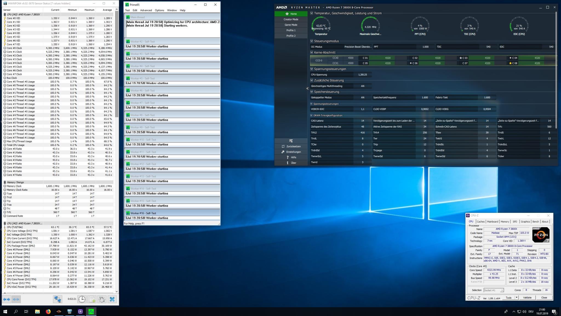Click HWiNFO network remote monitoring icon

[58, 299]
